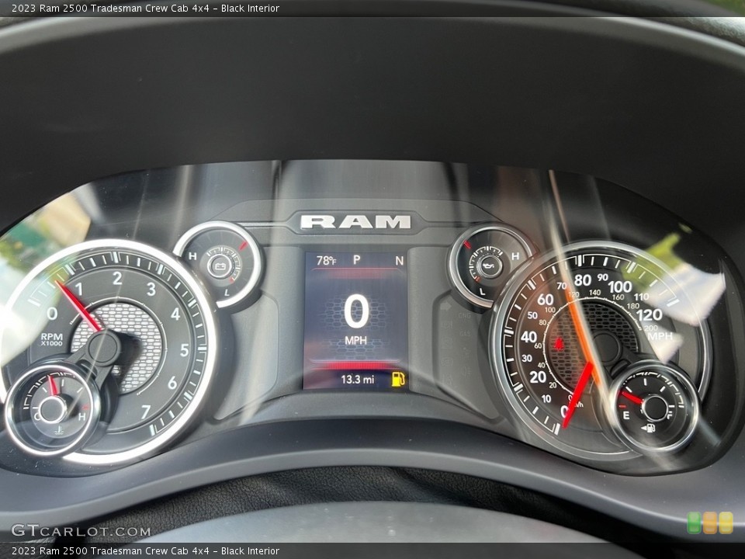Image resolution: width=745 pixels, height=559 pixels.
Task: Click the yellow low fuel warning icon
Action: pyautogui.click(x=398, y=380)
